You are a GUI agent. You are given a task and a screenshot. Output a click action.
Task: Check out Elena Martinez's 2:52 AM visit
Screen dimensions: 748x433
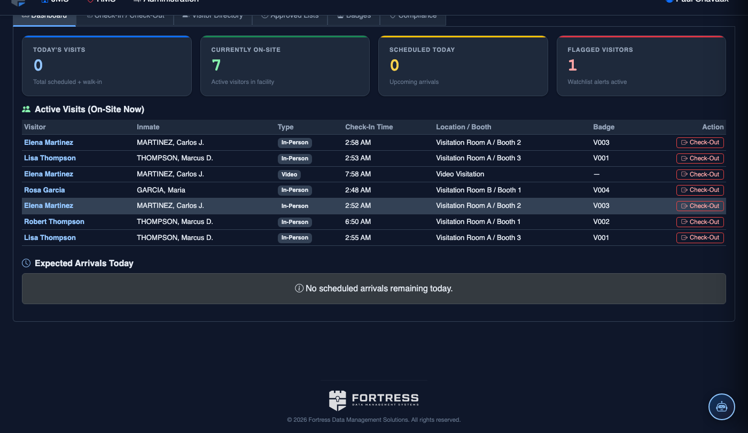[x=700, y=206]
